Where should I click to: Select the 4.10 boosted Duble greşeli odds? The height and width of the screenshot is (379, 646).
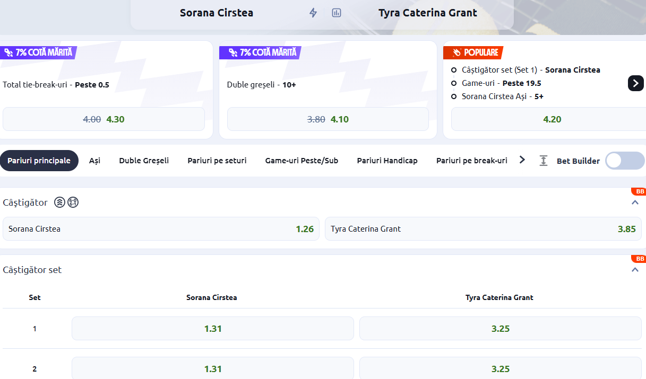coord(328,119)
